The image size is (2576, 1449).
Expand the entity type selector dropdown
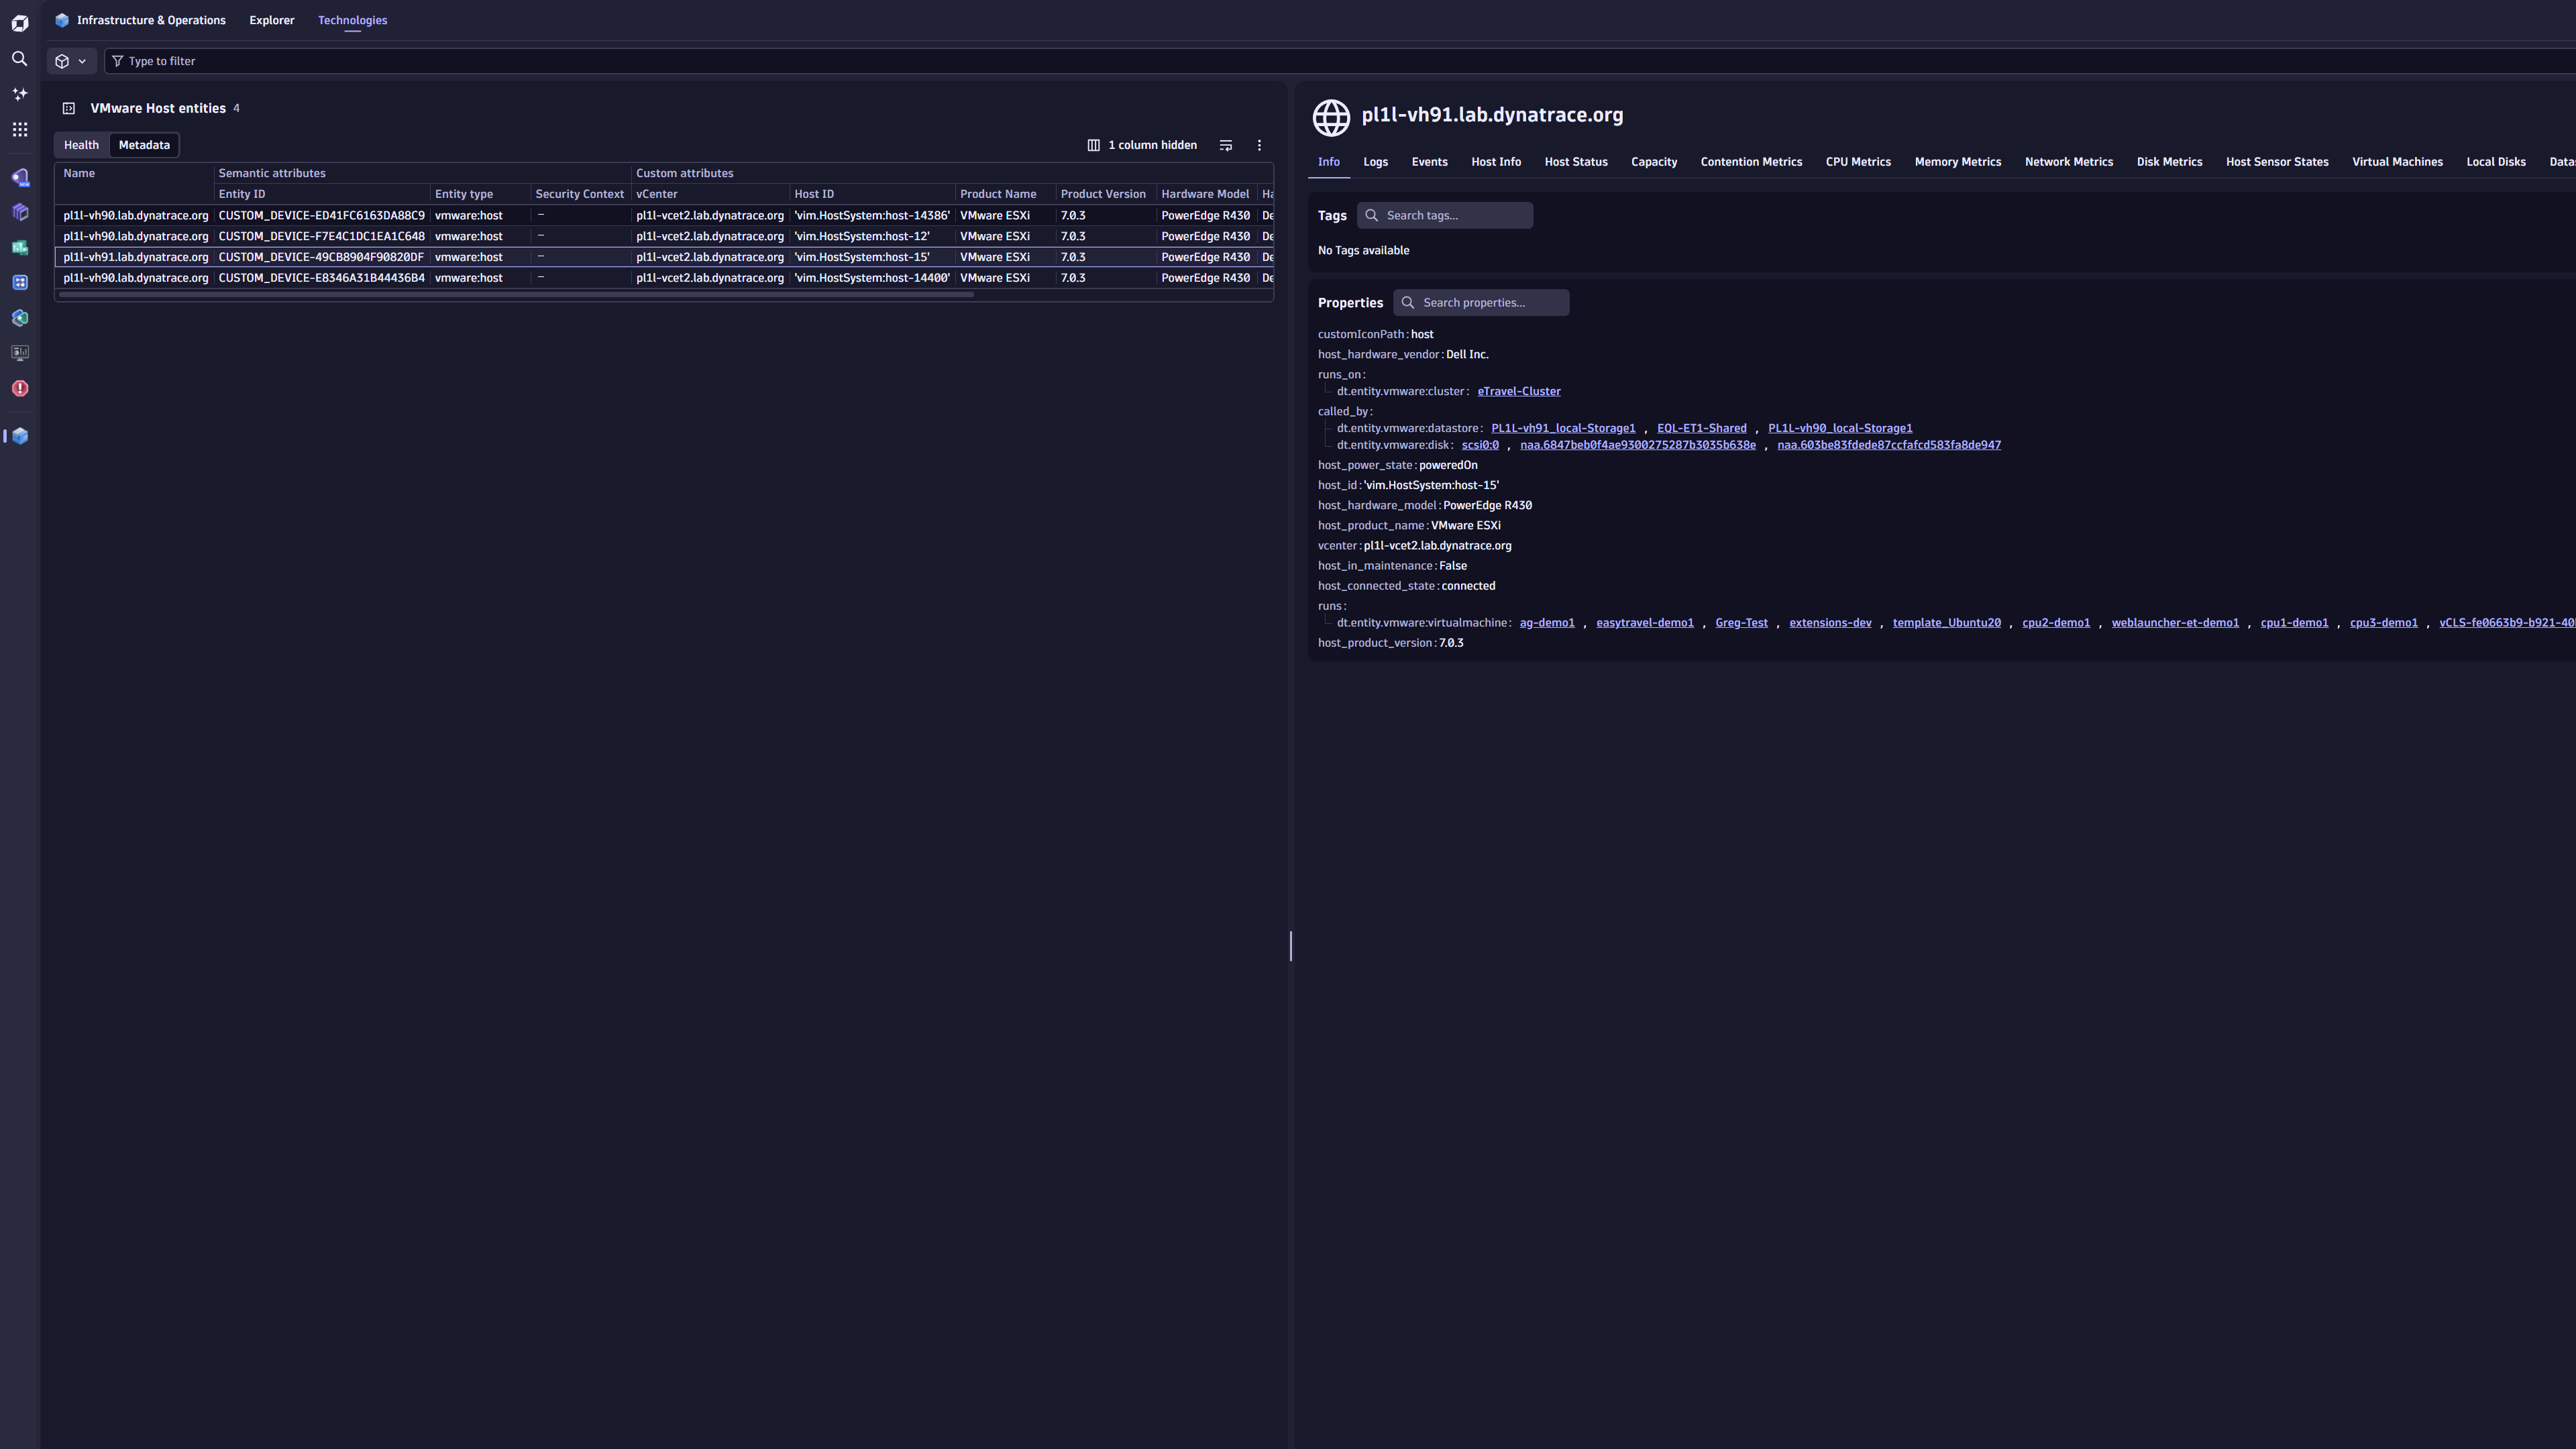71,61
